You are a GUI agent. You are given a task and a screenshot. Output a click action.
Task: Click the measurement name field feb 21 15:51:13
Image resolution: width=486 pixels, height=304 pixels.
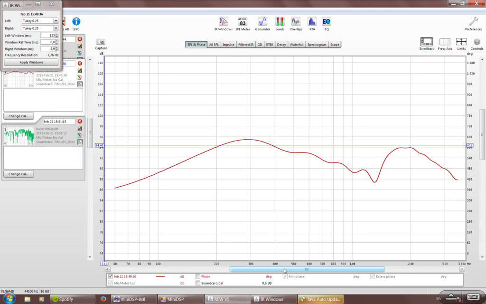(x=59, y=121)
